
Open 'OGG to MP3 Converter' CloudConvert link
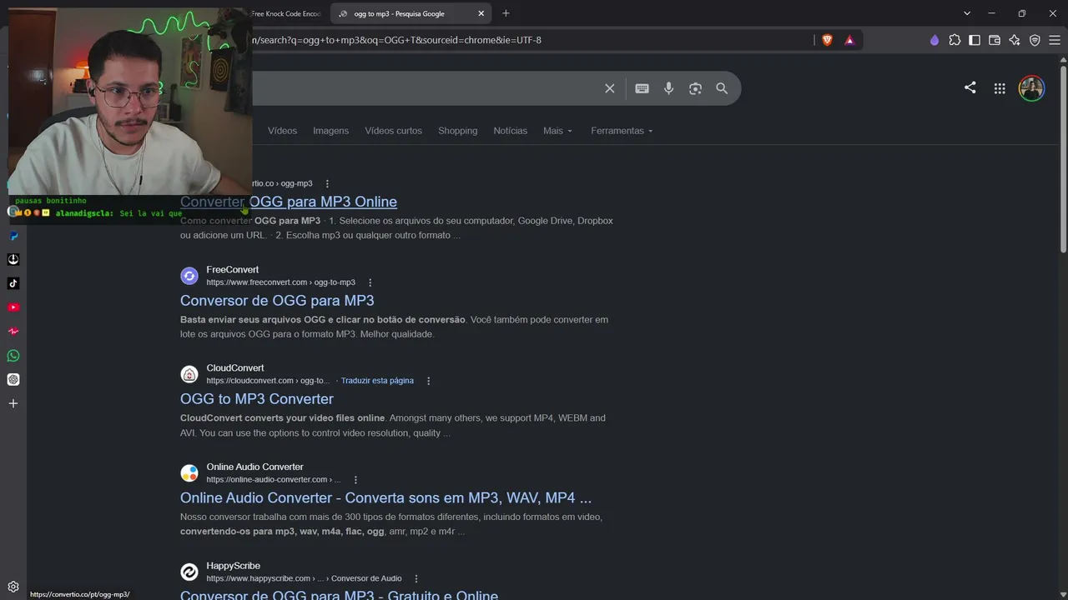pos(257,399)
